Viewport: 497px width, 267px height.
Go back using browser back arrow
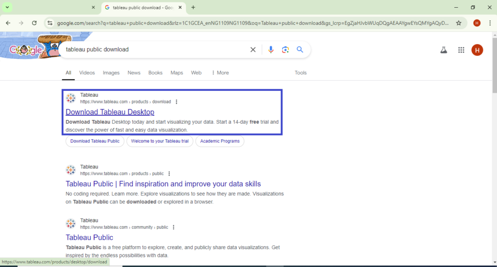(8, 23)
